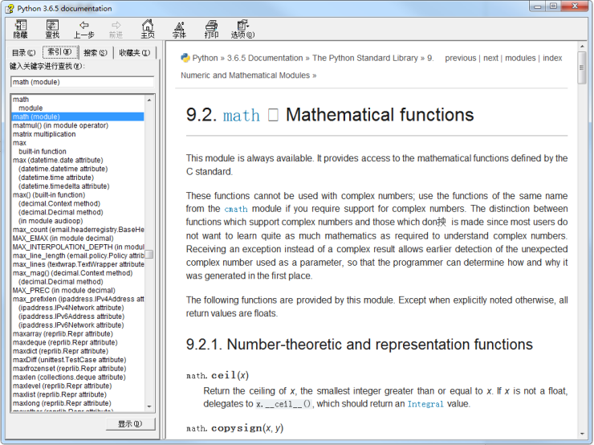Image resolution: width=594 pixels, height=445 pixels.
Task: Click index list scrollbar down arrow
Action: coord(149,406)
